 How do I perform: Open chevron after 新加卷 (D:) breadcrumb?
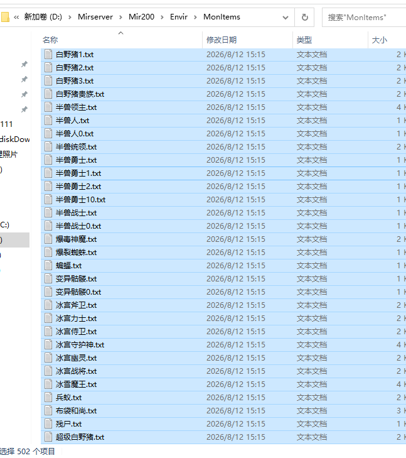(x=70, y=17)
